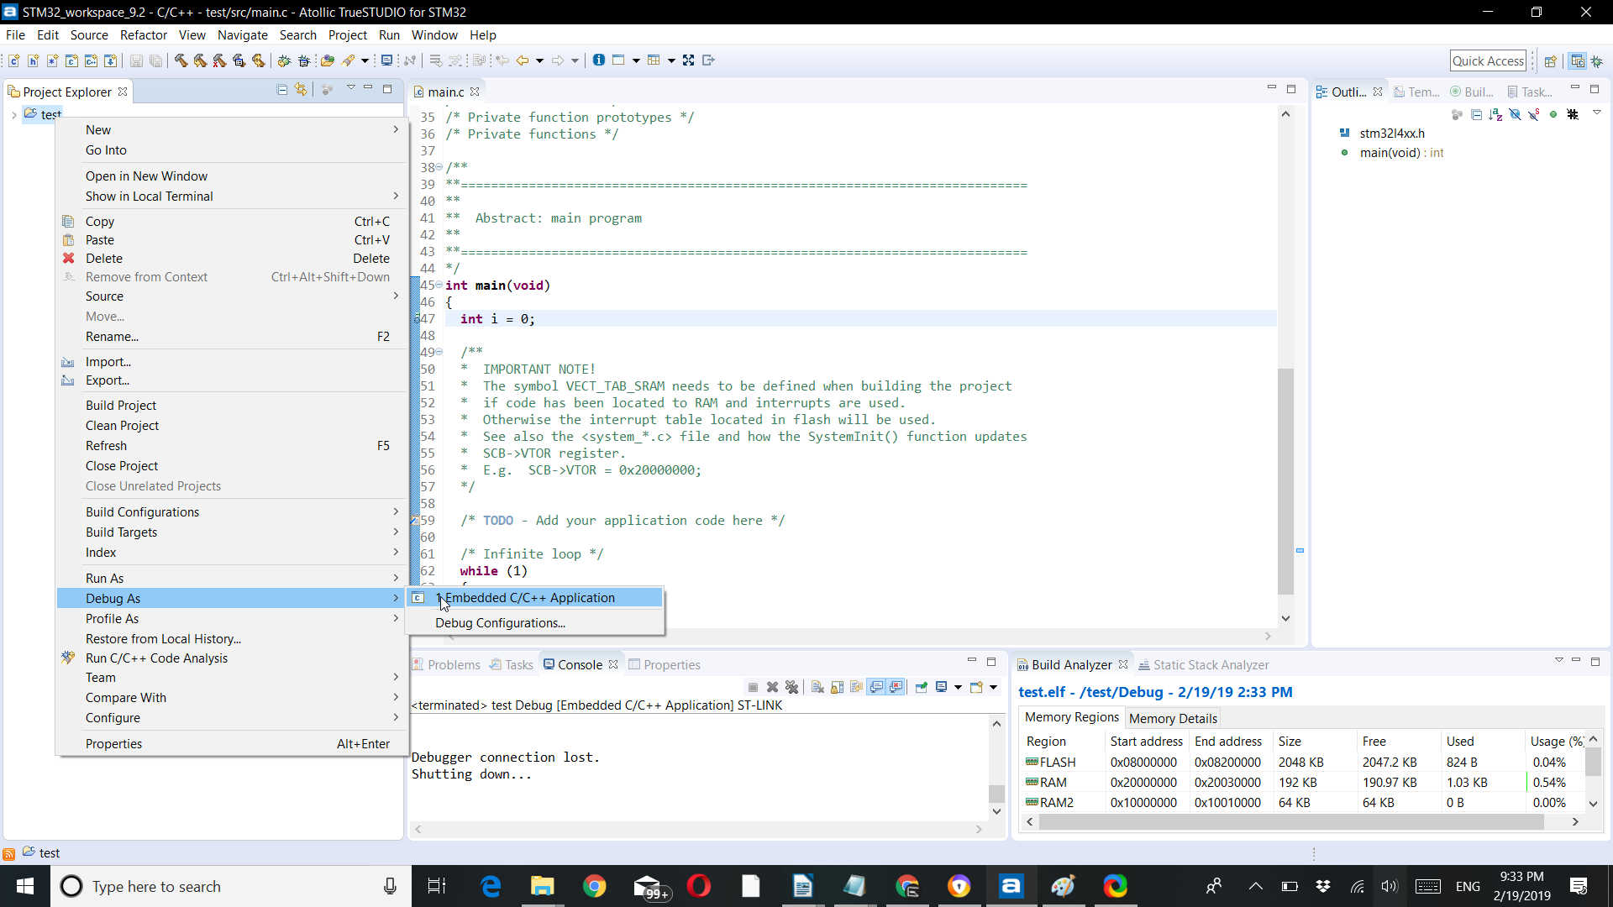Pin the Console view
The width and height of the screenshot is (1613, 907).
(x=922, y=687)
